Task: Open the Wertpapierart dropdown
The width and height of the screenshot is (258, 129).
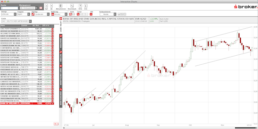Action: (x=29, y=8)
